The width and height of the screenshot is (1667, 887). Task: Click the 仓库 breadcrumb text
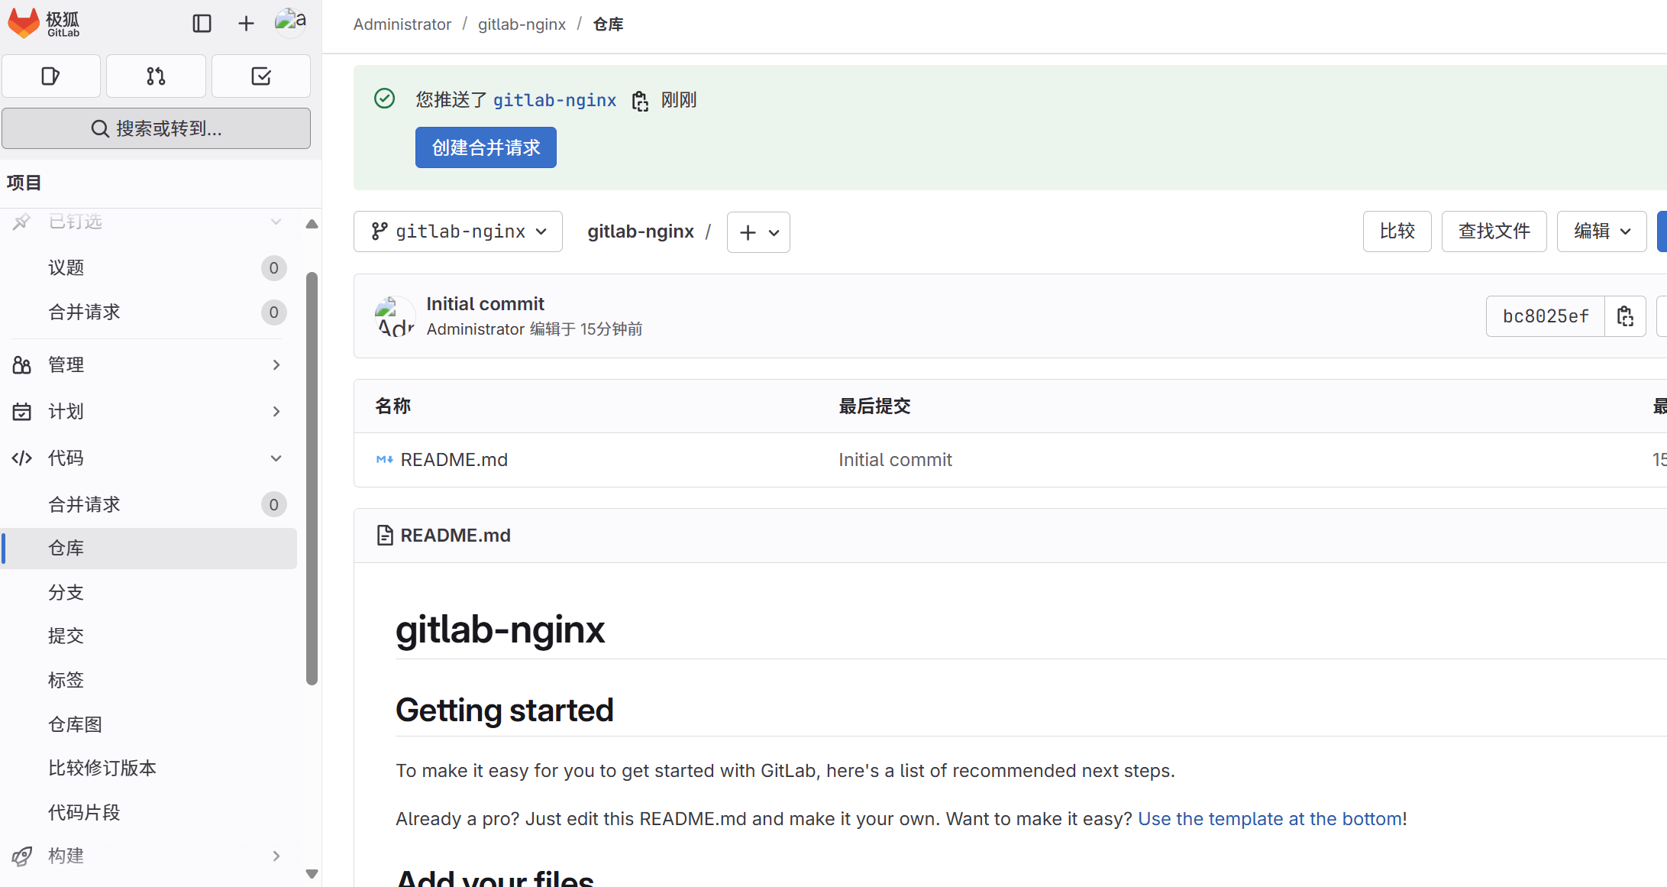click(608, 24)
